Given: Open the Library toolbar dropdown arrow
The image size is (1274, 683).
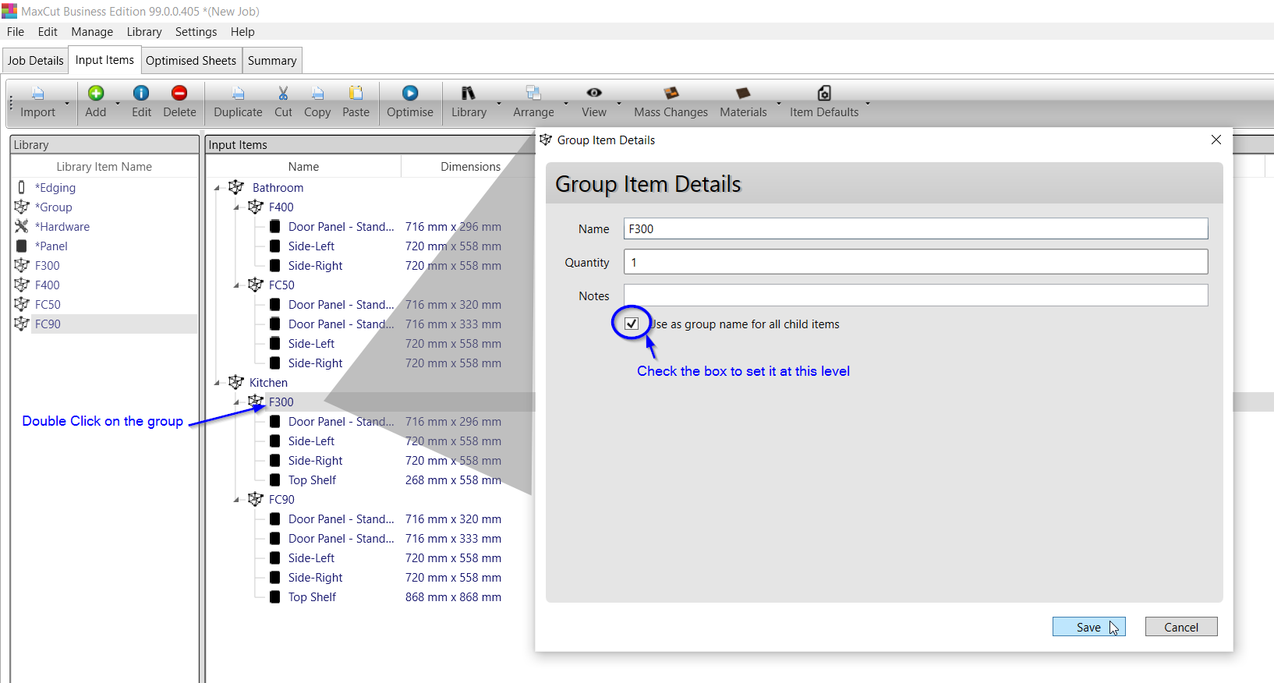Looking at the screenshot, I should (499, 103).
